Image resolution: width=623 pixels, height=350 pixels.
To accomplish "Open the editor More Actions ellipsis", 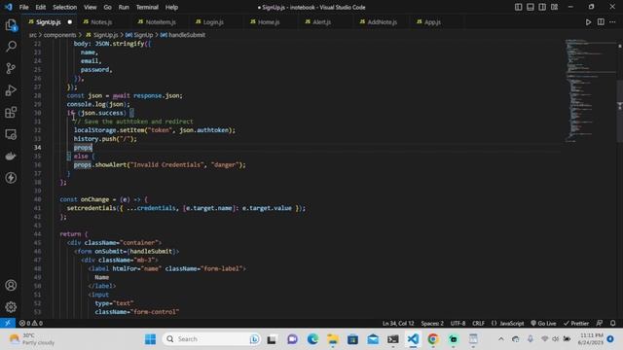I will [x=612, y=22].
